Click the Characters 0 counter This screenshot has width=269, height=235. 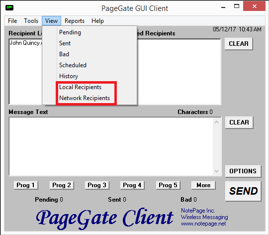(195, 112)
